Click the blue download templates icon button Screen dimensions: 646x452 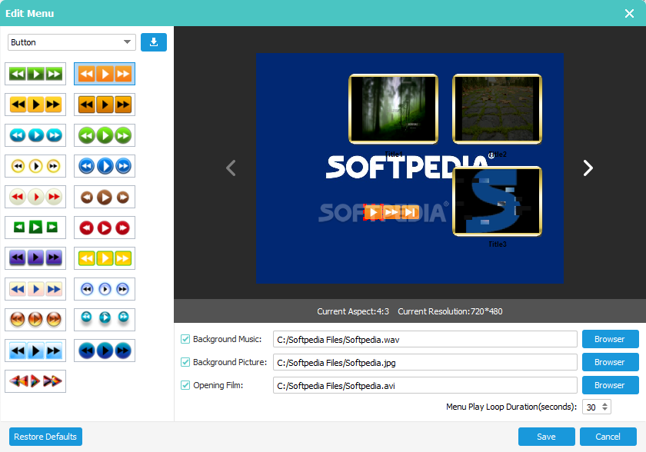(154, 42)
